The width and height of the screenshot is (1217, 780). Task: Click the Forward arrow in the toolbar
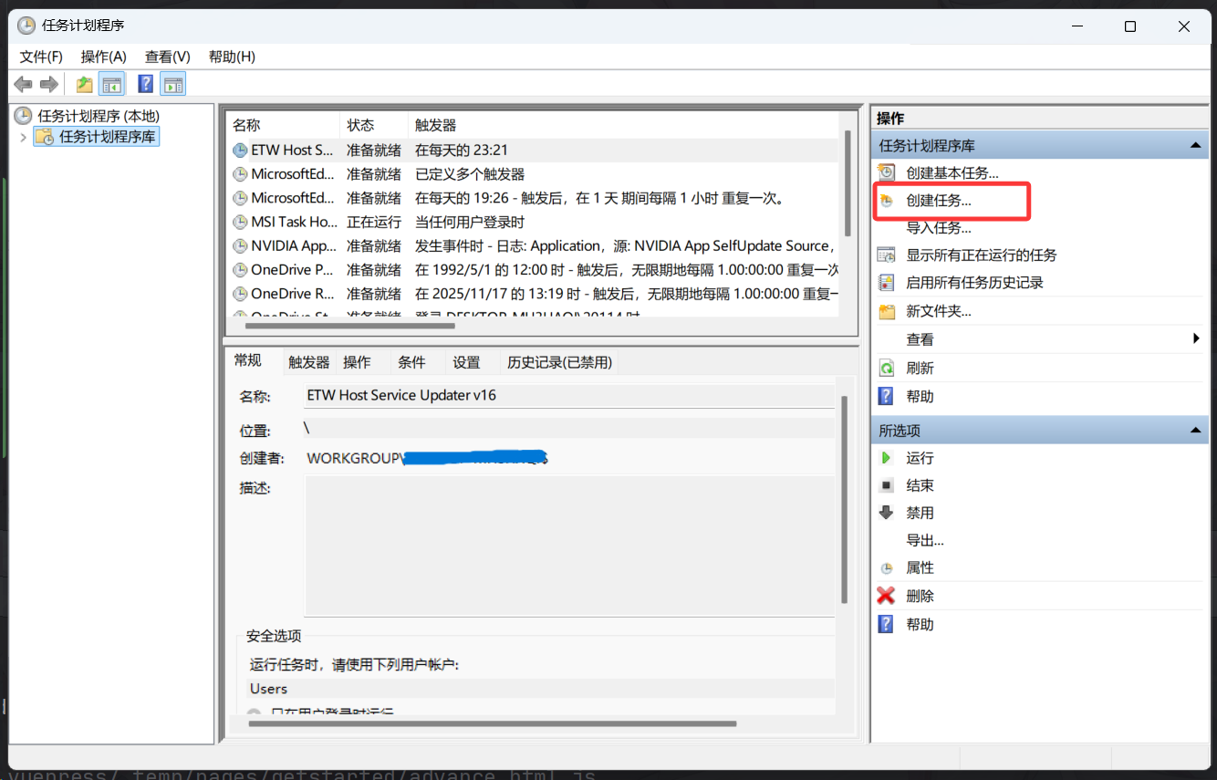(49, 85)
